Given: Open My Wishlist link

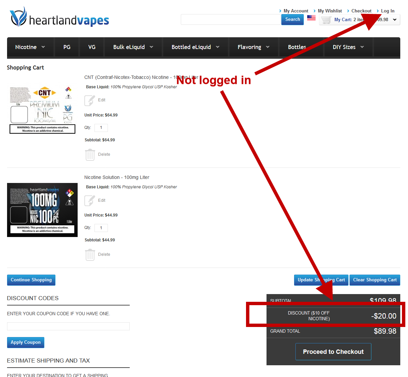Looking at the screenshot, I should coord(330,11).
